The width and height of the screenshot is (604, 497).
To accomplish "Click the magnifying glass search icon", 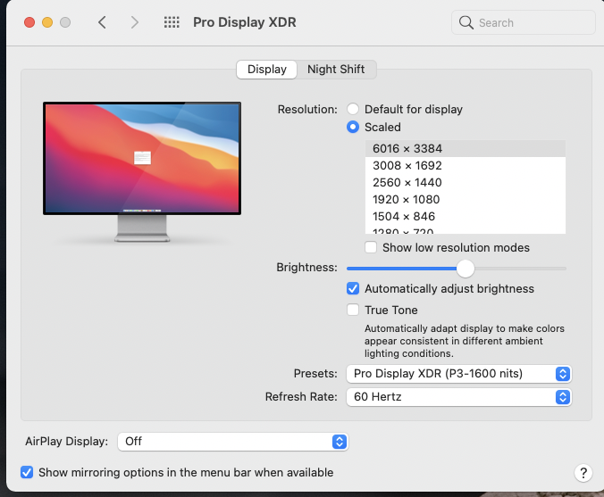I will pyautogui.click(x=466, y=22).
